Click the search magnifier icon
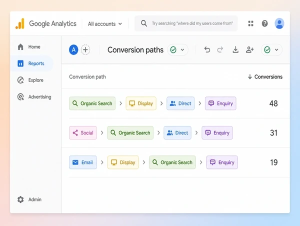 (144, 23)
